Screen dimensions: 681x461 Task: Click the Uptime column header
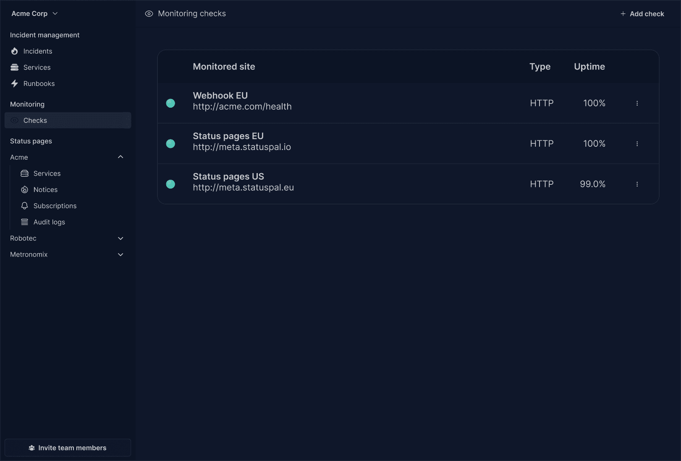point(589,67)
